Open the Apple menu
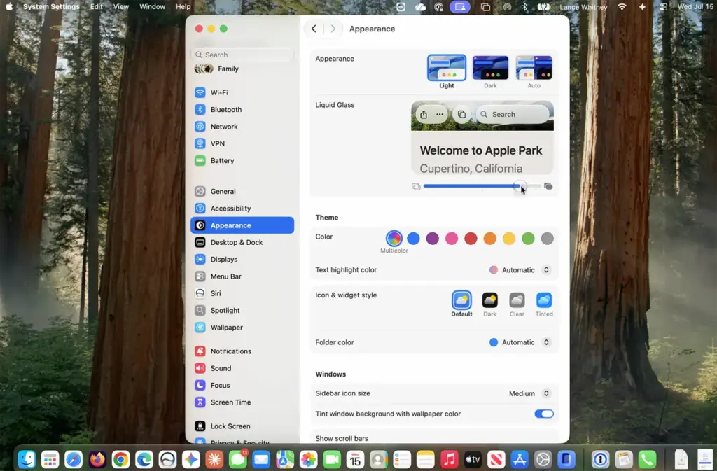The image size is (717, 471). pos(9,7)
